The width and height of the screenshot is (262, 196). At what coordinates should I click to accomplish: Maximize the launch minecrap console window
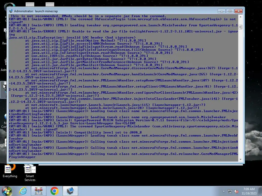[x=230, y=11]
